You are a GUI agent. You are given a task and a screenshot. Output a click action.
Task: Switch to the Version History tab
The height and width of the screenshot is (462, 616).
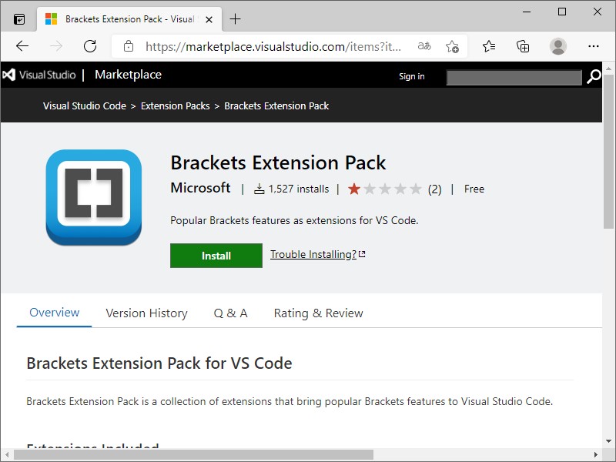(x=146, y=313)
